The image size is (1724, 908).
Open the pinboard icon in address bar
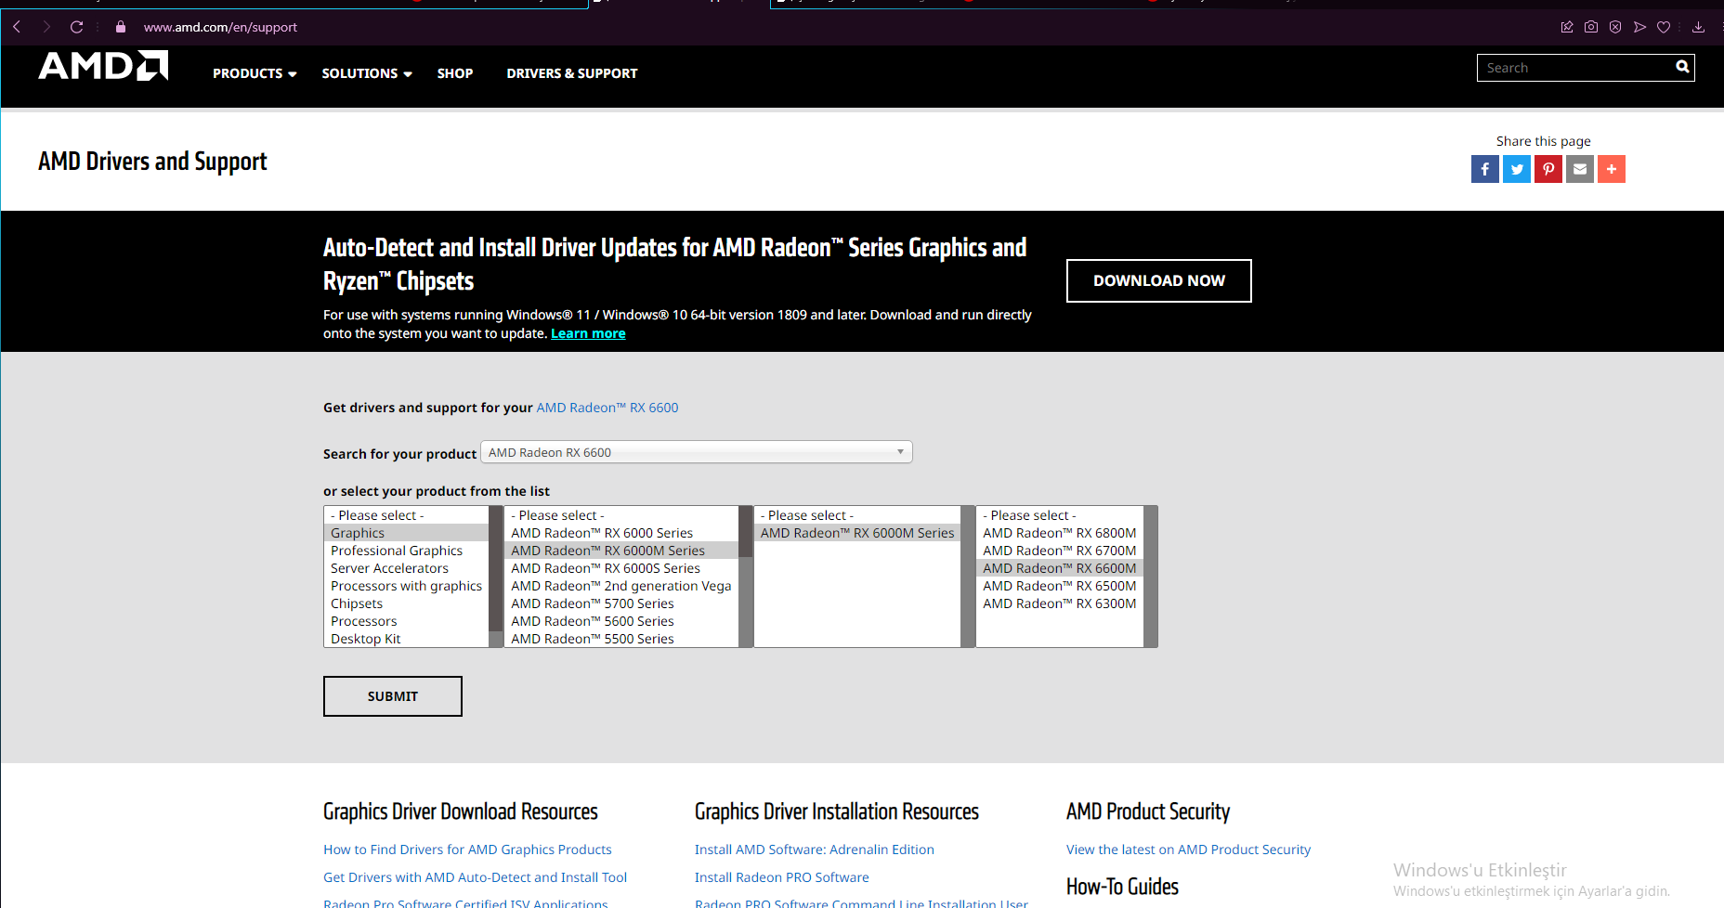[1567, 27]
